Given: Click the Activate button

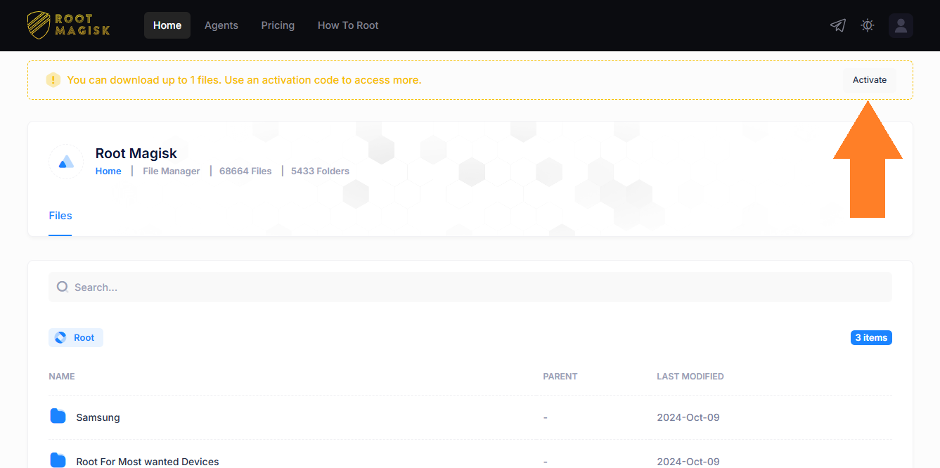Looking at the screenshot, I should click(x=870, y=80).
